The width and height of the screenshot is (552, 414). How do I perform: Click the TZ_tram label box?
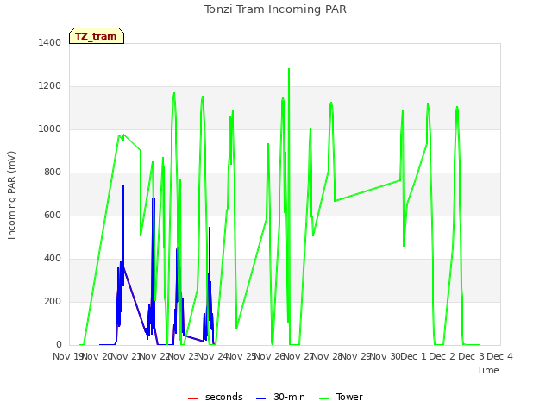click(x=97, y=36)
